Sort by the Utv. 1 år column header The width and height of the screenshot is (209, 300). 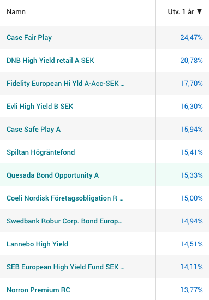(x=181, y=12)
